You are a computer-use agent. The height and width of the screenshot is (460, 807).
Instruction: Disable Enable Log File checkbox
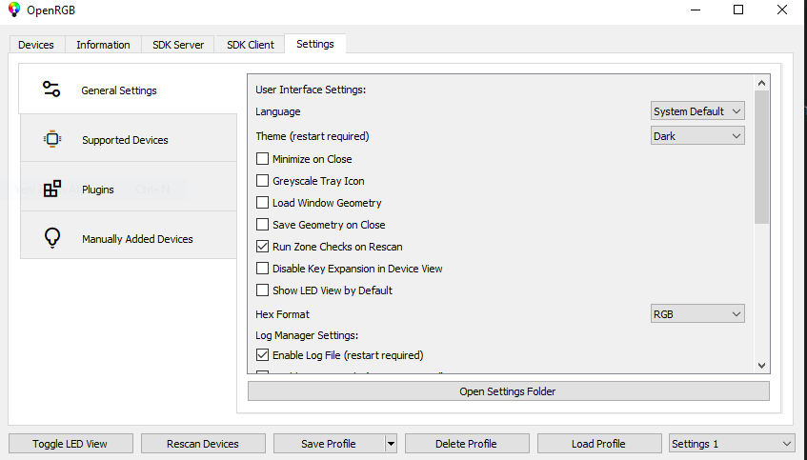click(x=262, y=354)
